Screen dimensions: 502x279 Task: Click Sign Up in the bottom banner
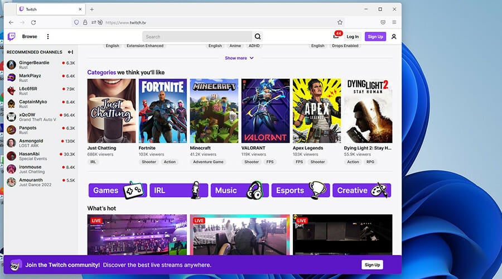[x=372, y=264]
